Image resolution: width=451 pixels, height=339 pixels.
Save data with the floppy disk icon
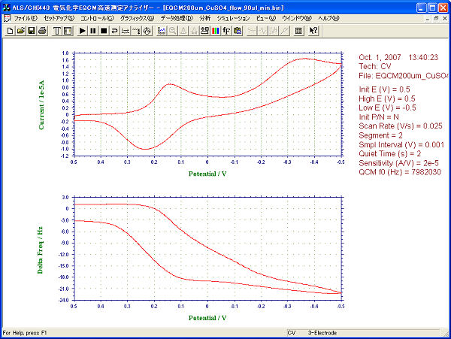31,31
